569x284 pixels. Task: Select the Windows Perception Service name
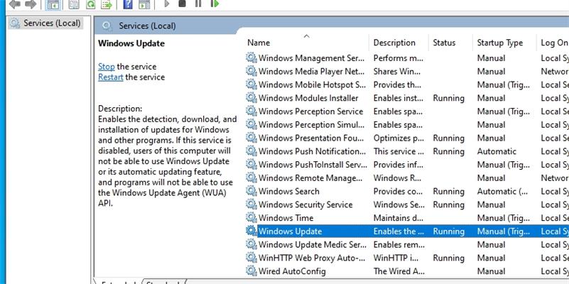click(310, 111)
